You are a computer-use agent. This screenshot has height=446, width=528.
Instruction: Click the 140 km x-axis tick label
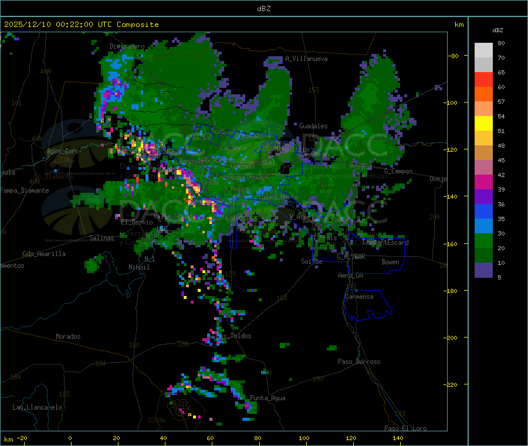tap(398, 438)
